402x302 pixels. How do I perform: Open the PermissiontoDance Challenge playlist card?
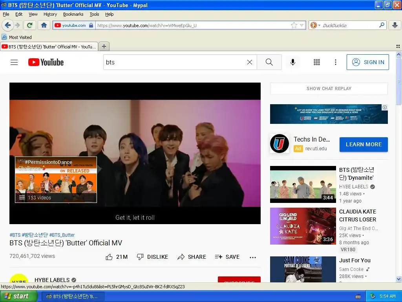coord(56,179)
